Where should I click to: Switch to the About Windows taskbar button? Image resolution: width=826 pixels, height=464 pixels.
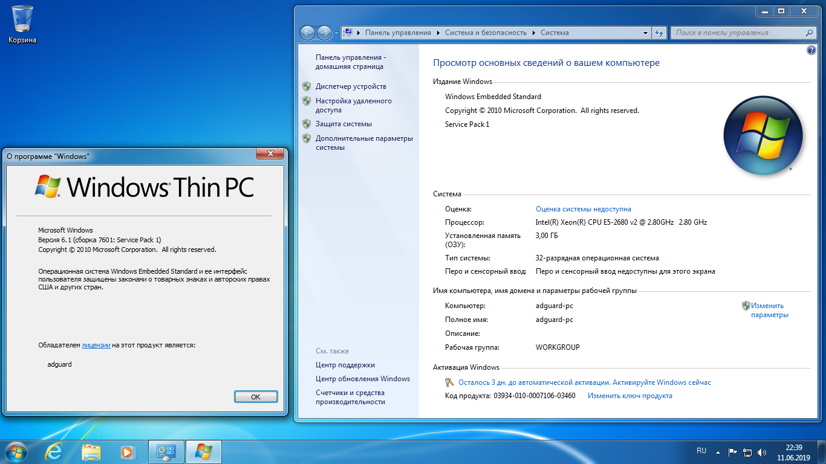coord(204,452)
